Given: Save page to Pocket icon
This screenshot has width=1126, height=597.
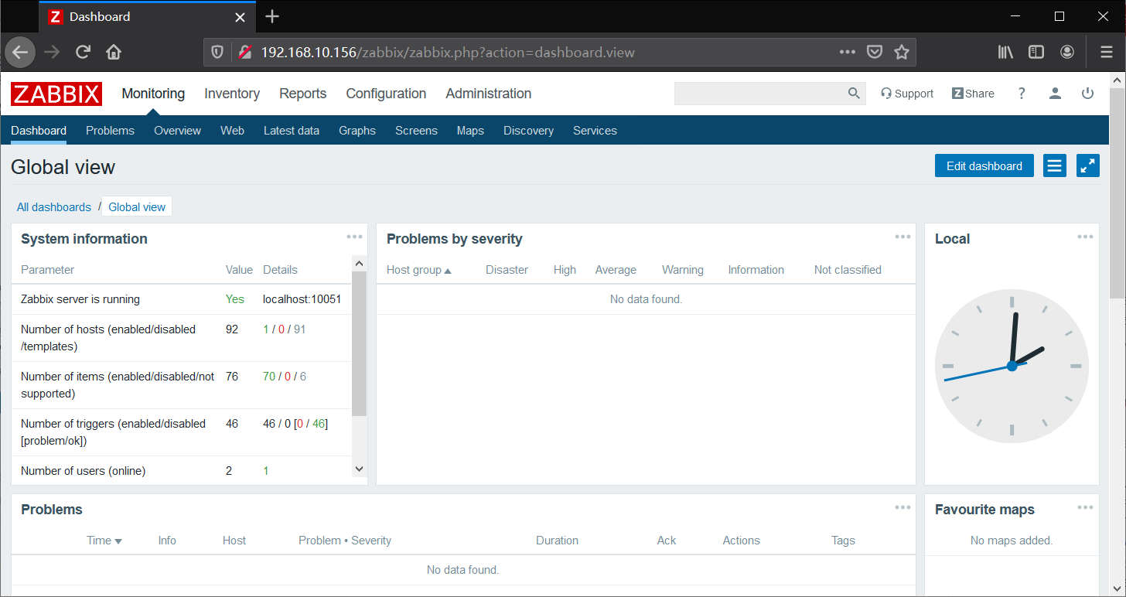Looking at the screenshot, I should [875, 53].
